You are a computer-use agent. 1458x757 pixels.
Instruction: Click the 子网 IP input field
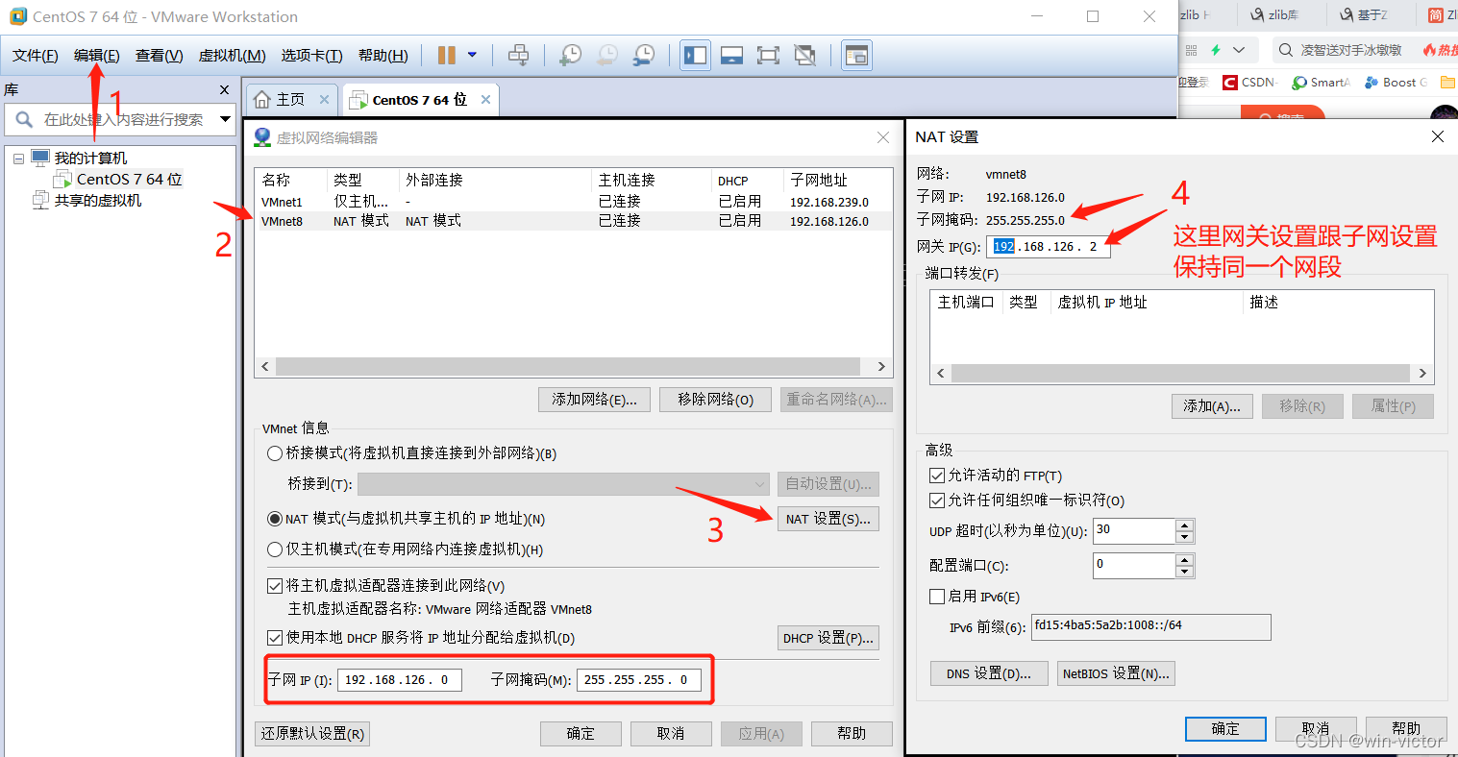[x=399, y=680]
